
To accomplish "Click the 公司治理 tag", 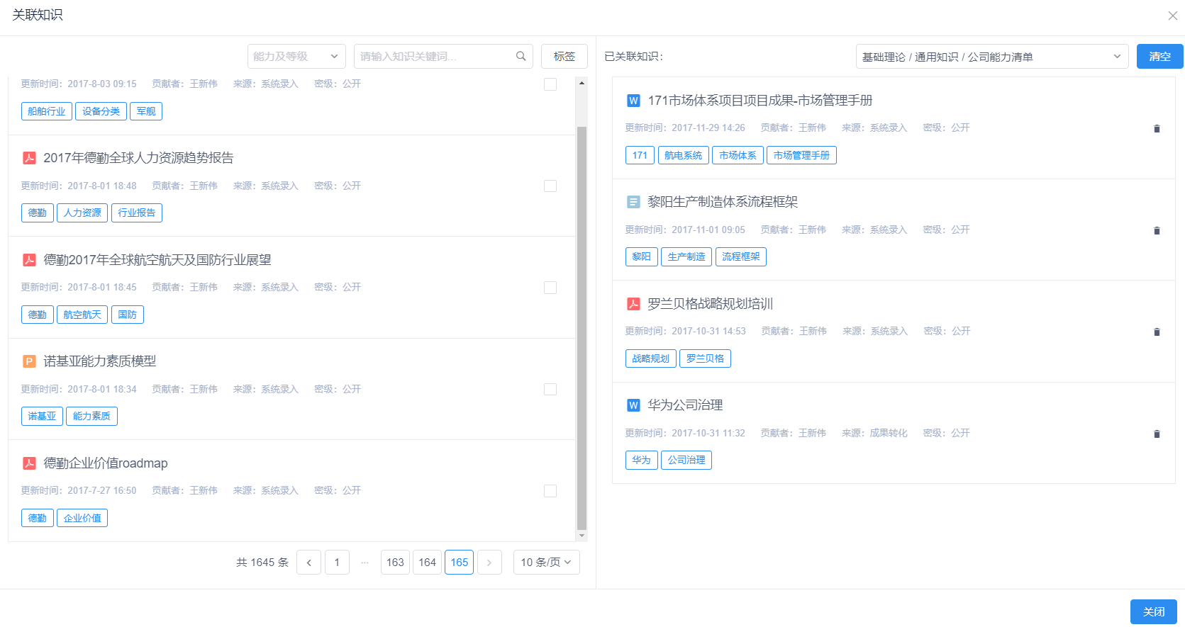I will 686,460.
